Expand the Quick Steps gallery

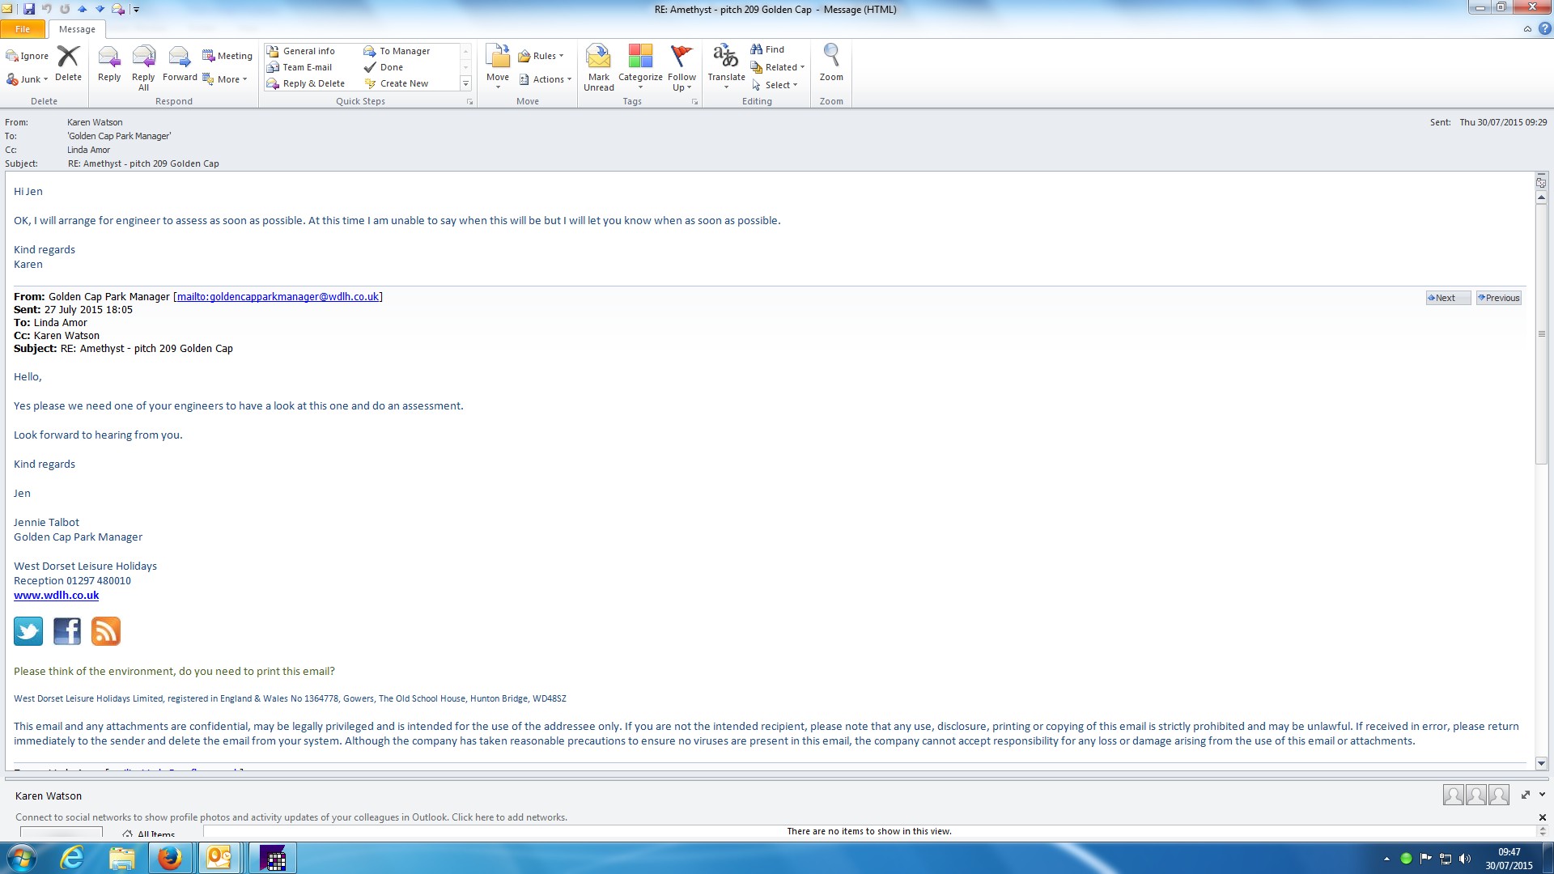pyautogui.click(x=465, y=83)
